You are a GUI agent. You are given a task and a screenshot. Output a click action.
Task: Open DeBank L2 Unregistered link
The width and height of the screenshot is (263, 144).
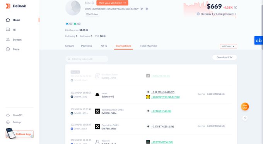click(x=217, y=14)
